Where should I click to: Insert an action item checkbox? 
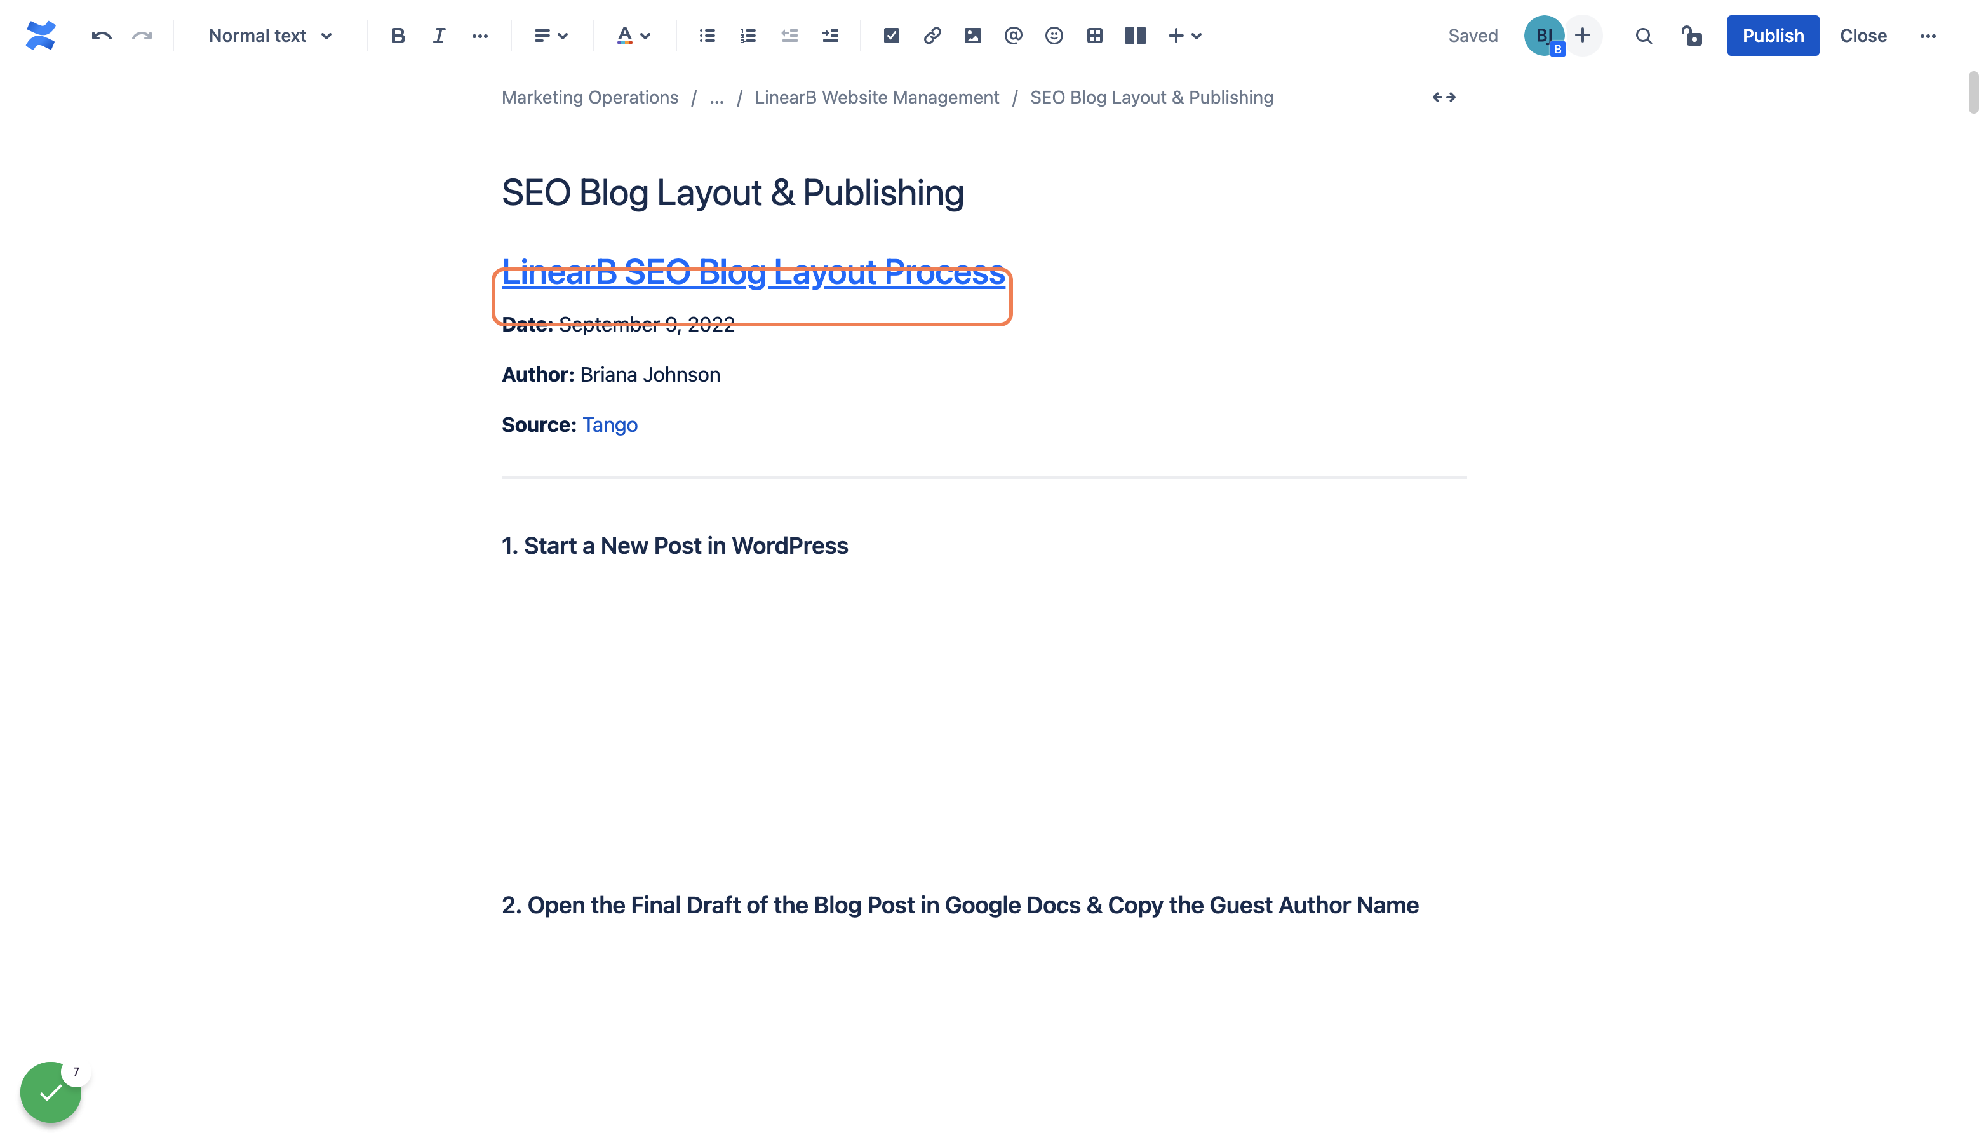[x=892, y=36]
